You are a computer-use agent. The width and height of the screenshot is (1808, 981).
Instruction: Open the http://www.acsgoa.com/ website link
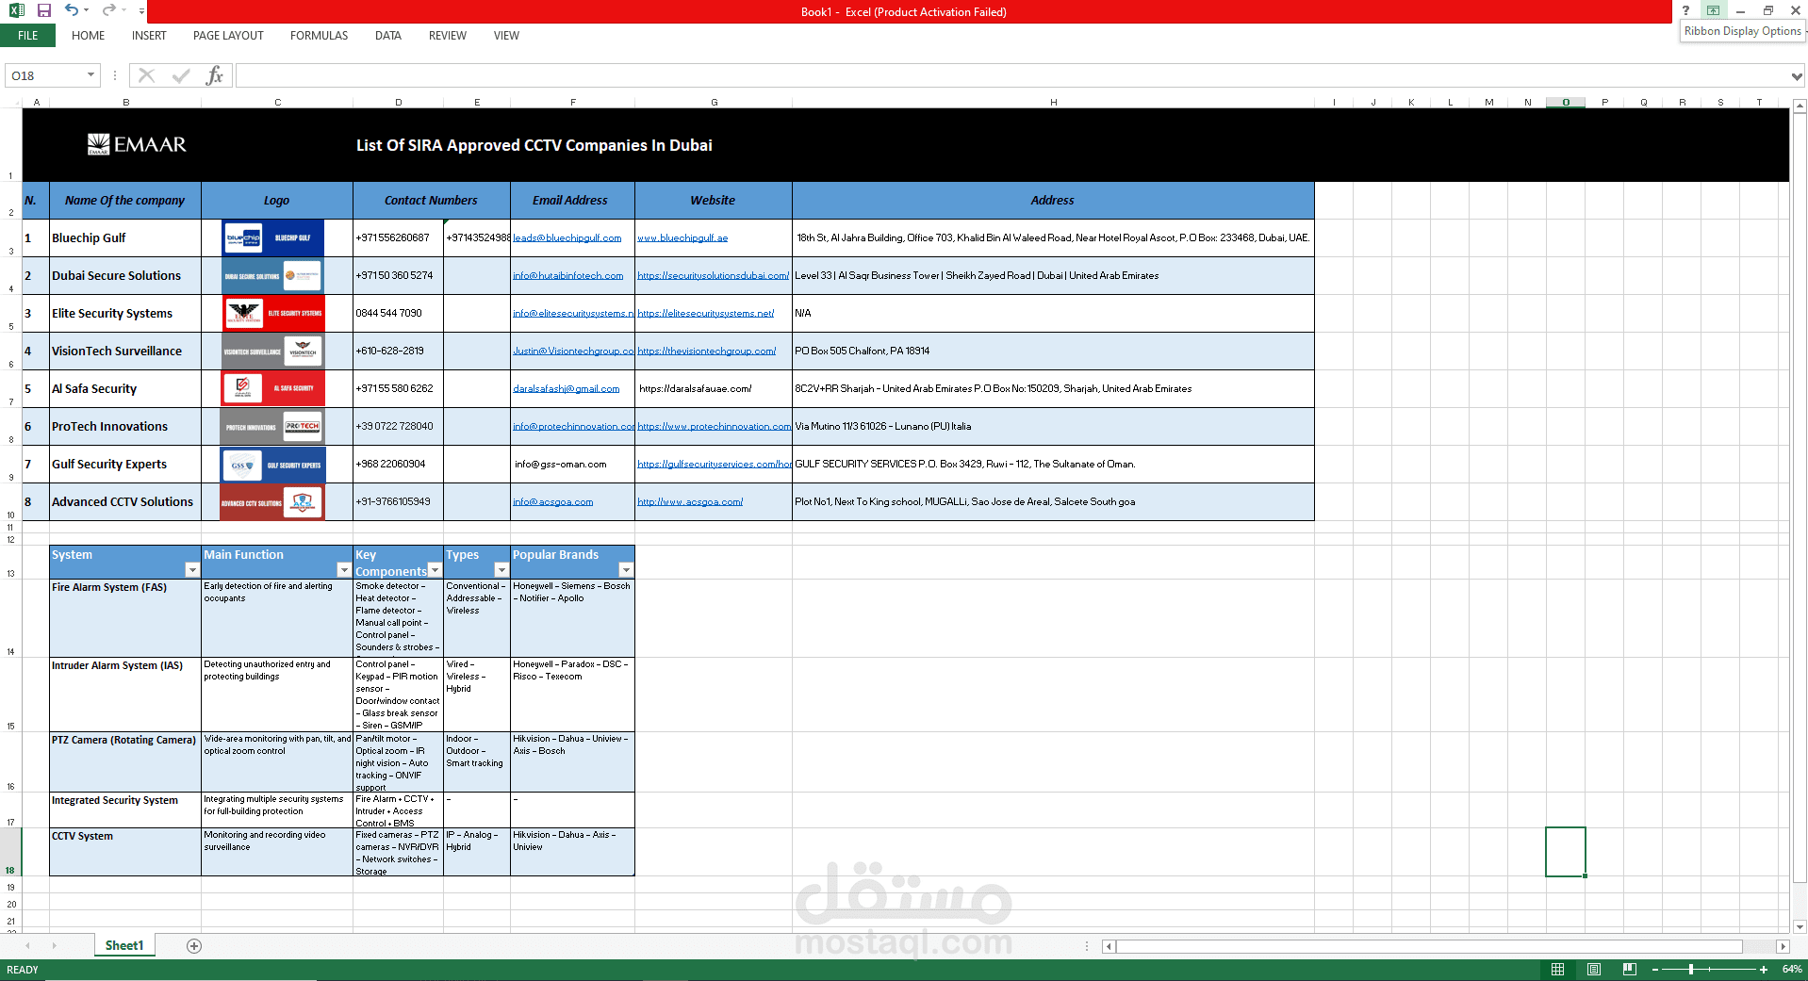tap(690, 502)
